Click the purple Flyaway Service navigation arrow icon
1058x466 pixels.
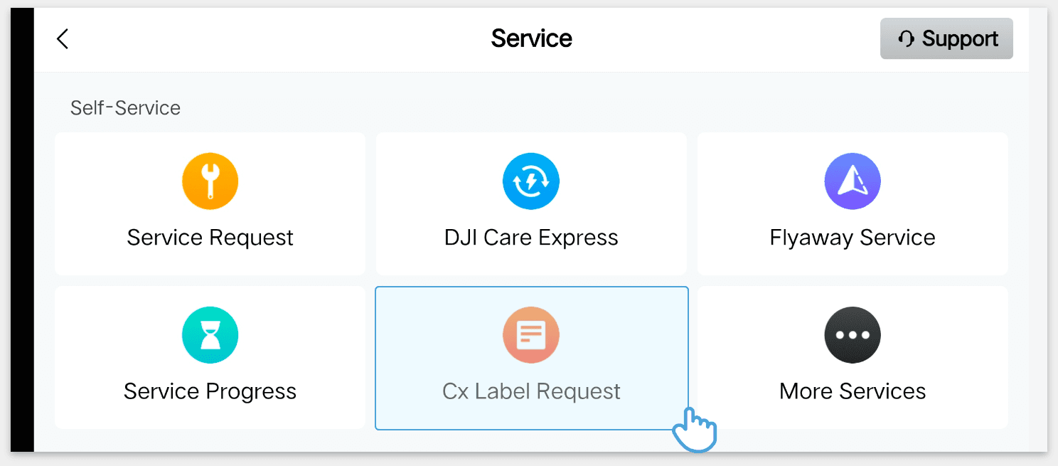[x=852, y=181]
